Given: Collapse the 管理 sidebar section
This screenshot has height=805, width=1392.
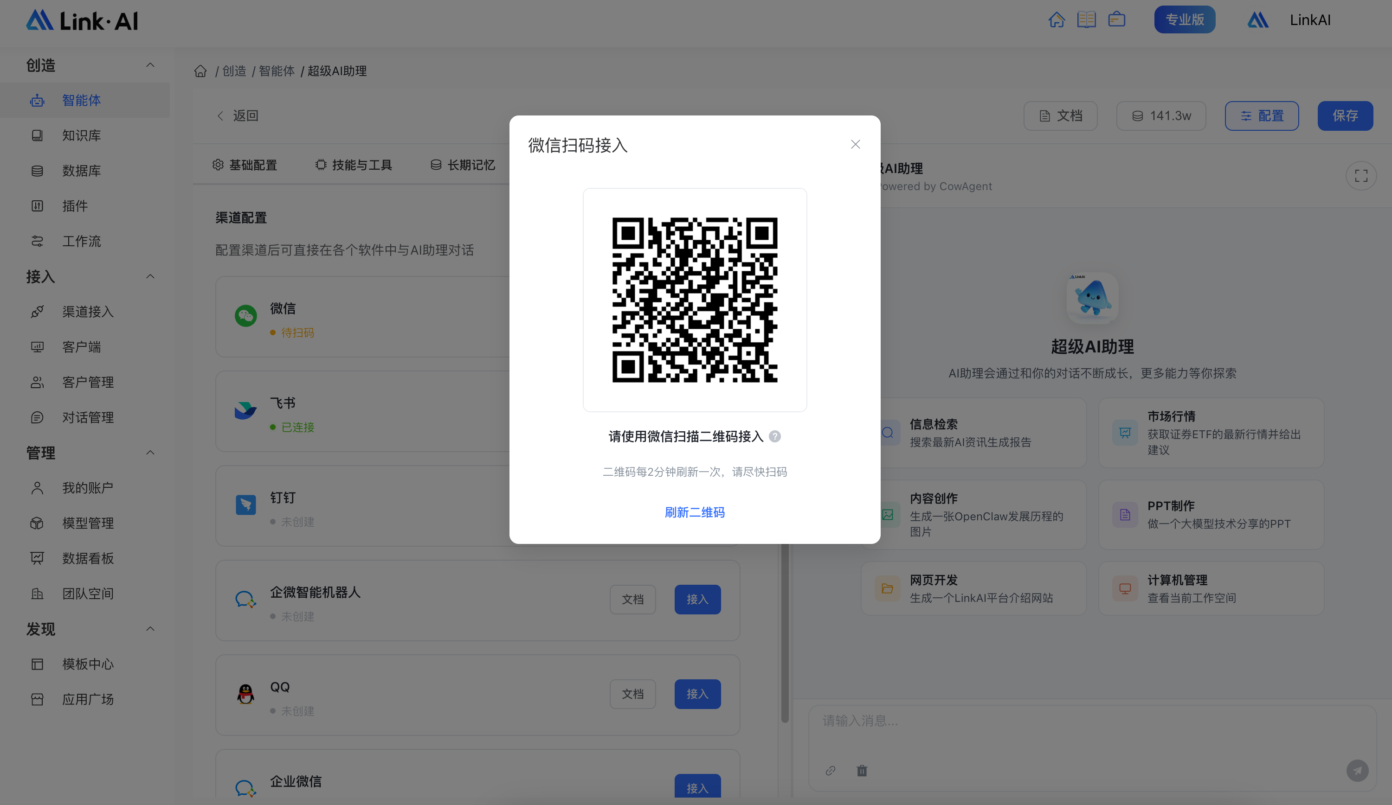Looking at the screenshot, I should pyautogui.click(x=150, y=453).
